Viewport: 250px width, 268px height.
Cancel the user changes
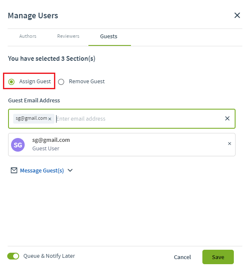[182, 257]
